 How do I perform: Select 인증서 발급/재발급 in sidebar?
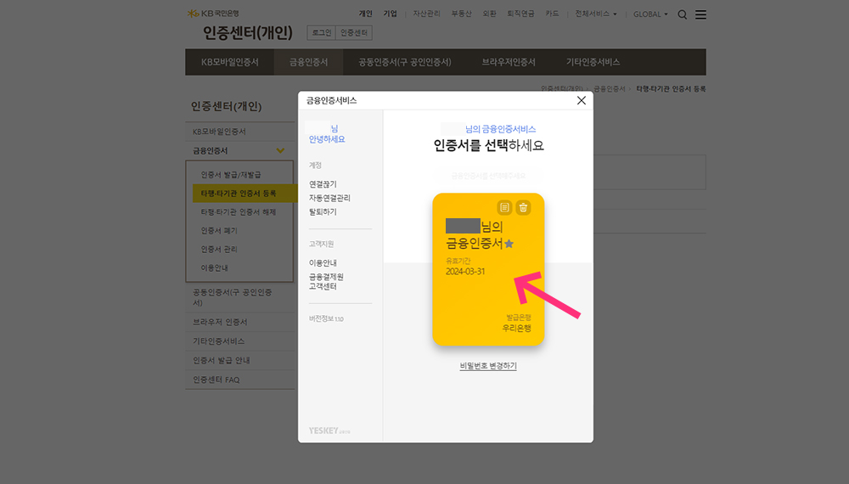[231, 174]
